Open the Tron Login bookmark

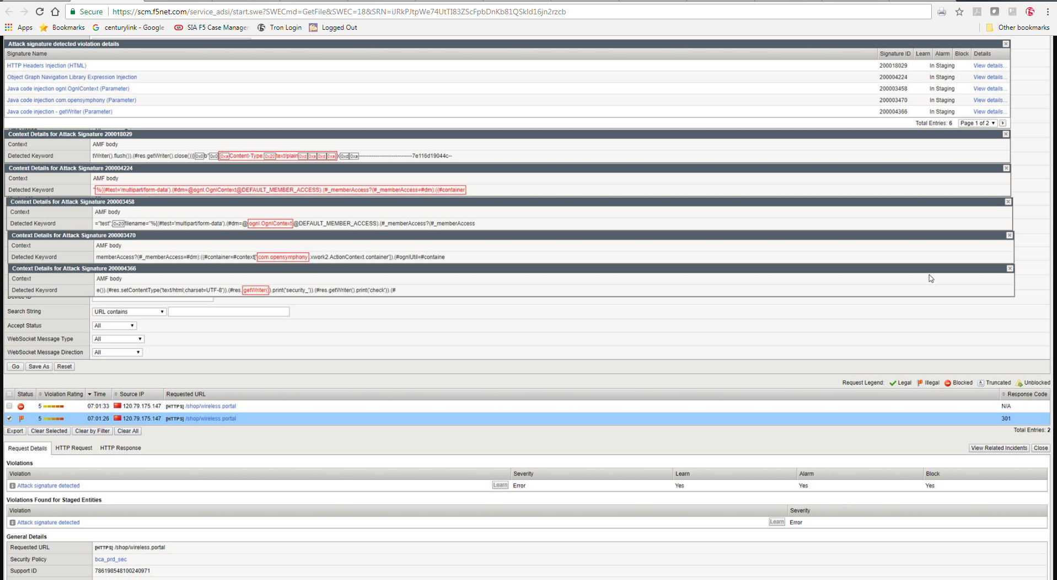coord(280,28)
